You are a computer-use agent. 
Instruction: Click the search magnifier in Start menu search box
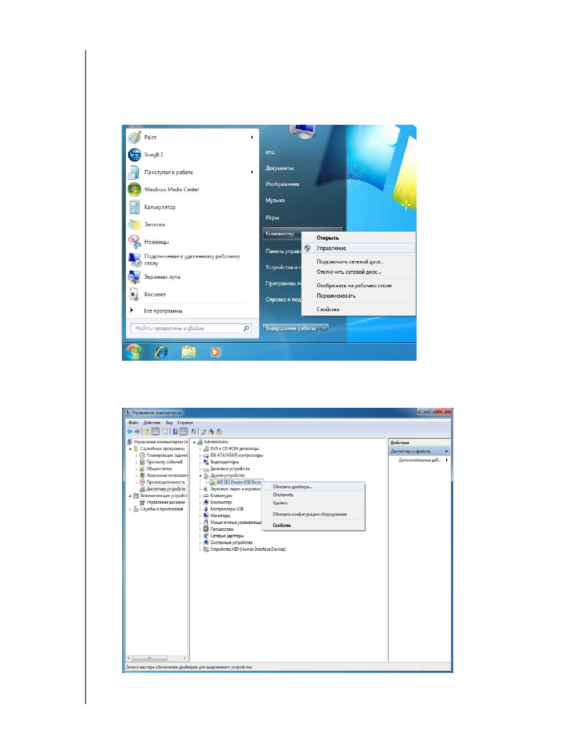point(246,328)
